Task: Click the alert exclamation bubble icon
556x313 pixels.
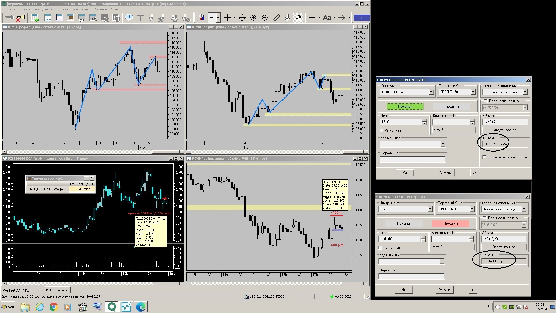Action: click(x=129, y=18)
